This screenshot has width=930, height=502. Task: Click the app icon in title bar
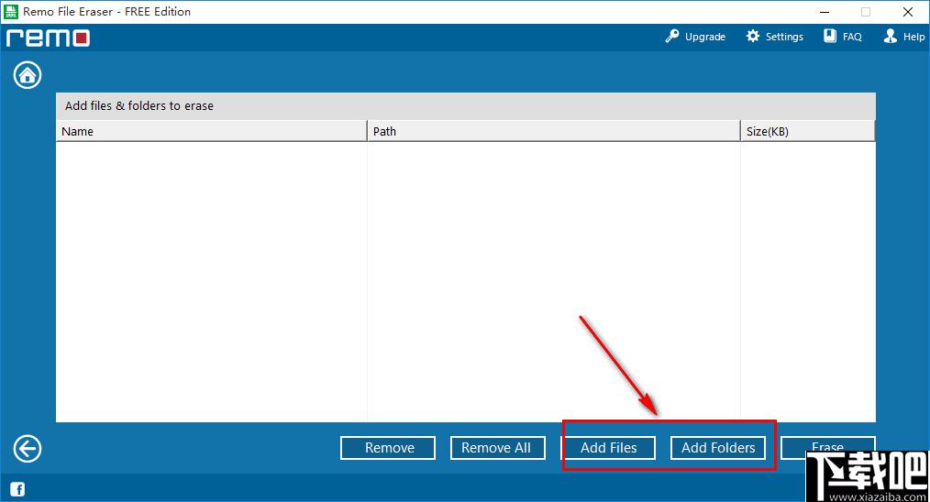pos(11,12)
